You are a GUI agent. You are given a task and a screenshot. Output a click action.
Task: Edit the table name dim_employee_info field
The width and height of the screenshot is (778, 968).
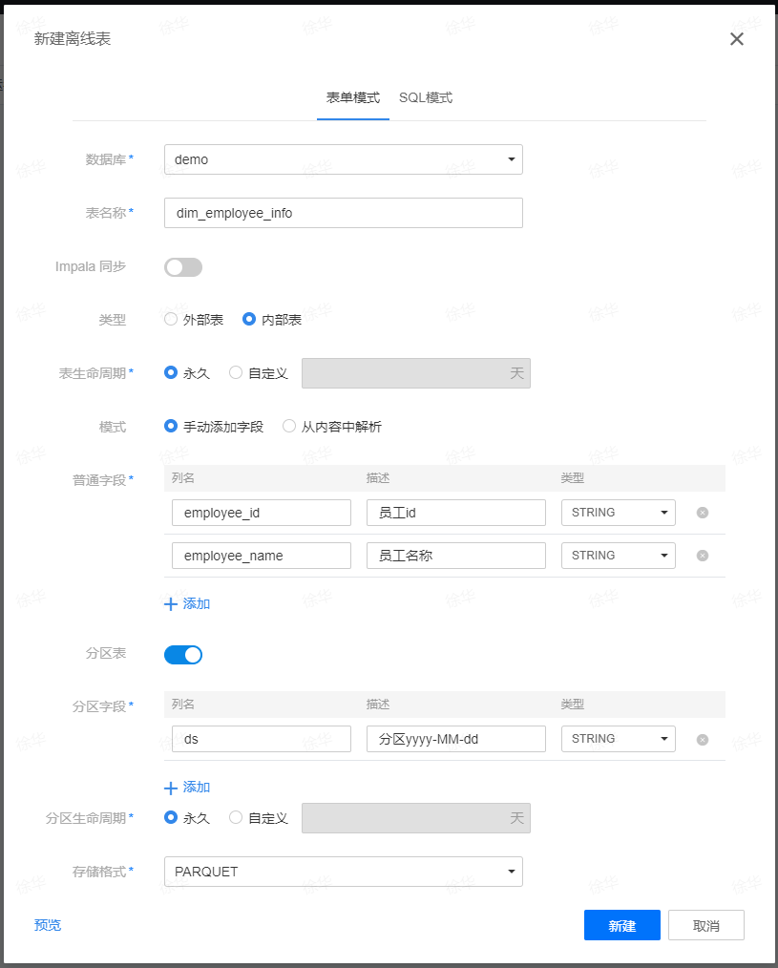344,213
